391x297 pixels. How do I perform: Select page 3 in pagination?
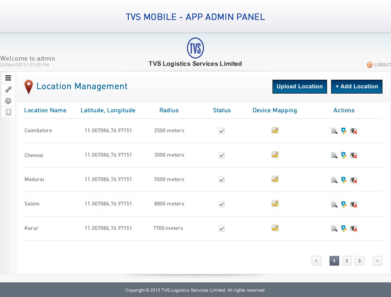click(359, 261)
